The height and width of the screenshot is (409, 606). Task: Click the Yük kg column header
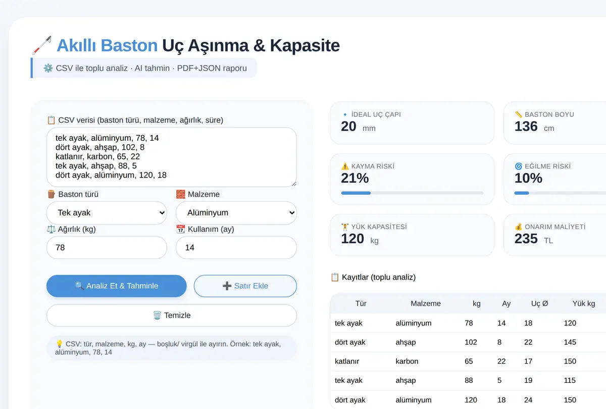click(x=583, y=304)
